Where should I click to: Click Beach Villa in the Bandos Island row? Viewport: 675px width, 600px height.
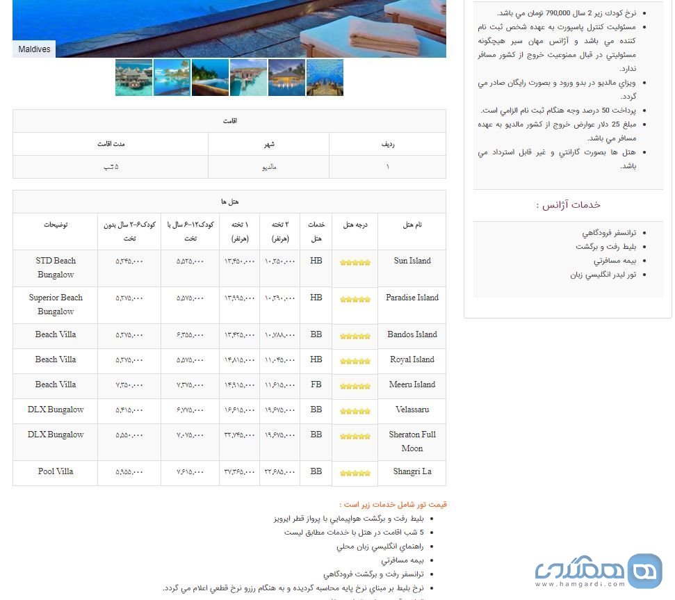pos(56,335)
